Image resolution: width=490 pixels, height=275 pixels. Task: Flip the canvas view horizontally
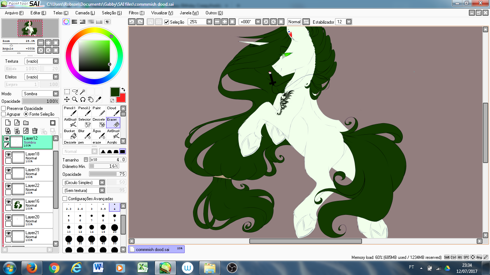pyautogui.click(x=306, y=22)
